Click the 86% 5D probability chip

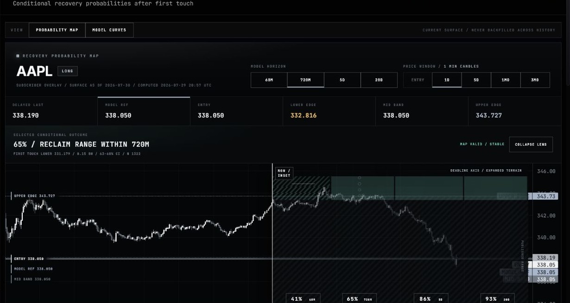point(431,298)
